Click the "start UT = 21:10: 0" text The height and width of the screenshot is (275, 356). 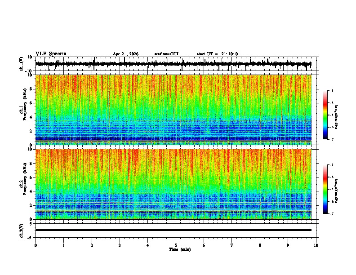click(x=217, y=54)
